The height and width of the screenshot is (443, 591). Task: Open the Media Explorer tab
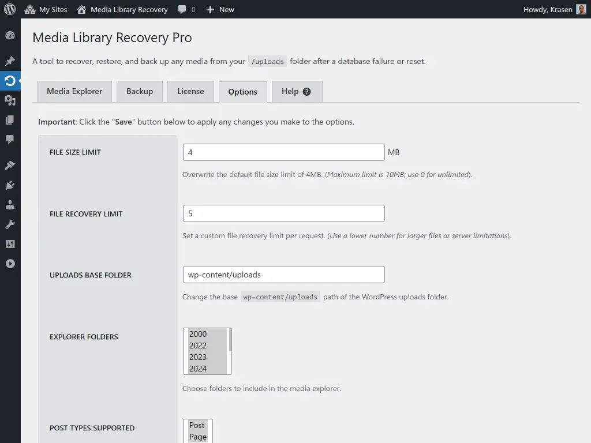(x=74, y=91)
